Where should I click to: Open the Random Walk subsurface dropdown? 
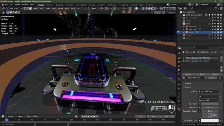(209, 100)
